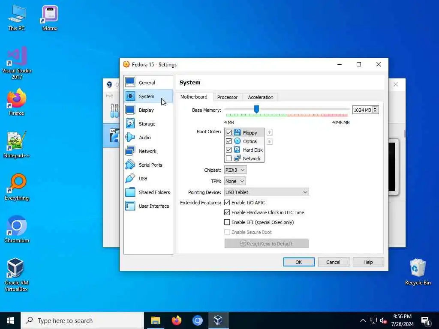Click OK to save settings
The width and height of the screenshot is (439, 329).
(299, 262)
